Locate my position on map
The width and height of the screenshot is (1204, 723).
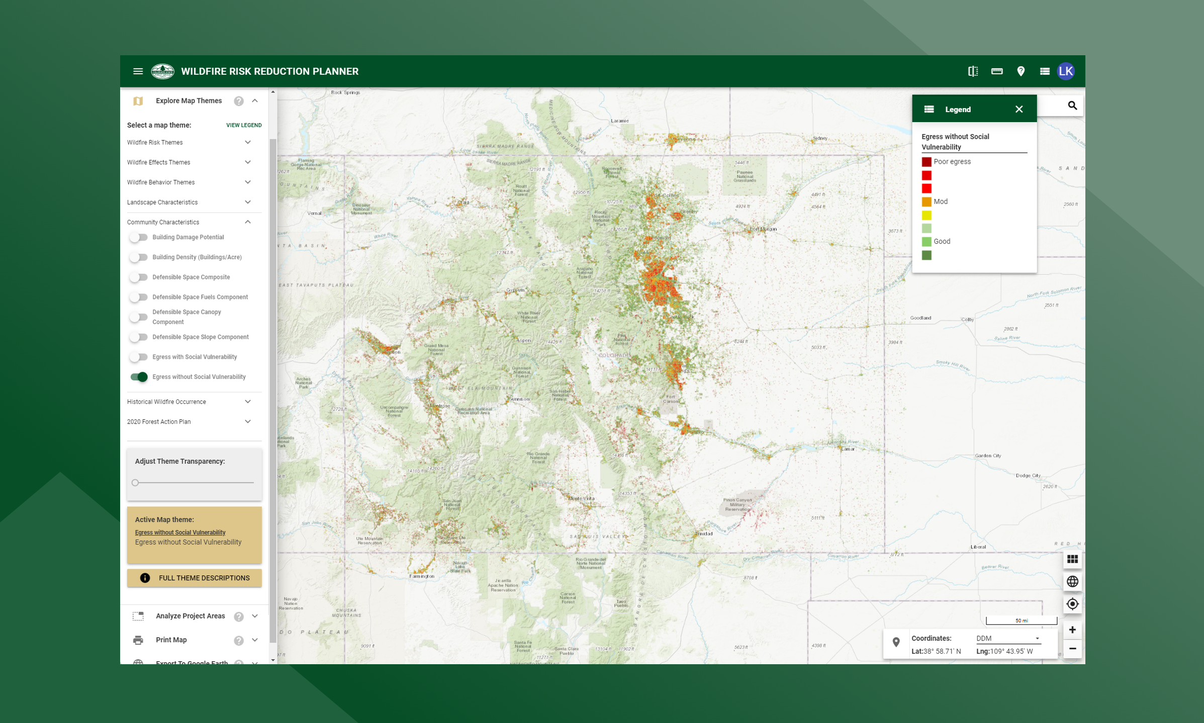[x=1072, y=604]
